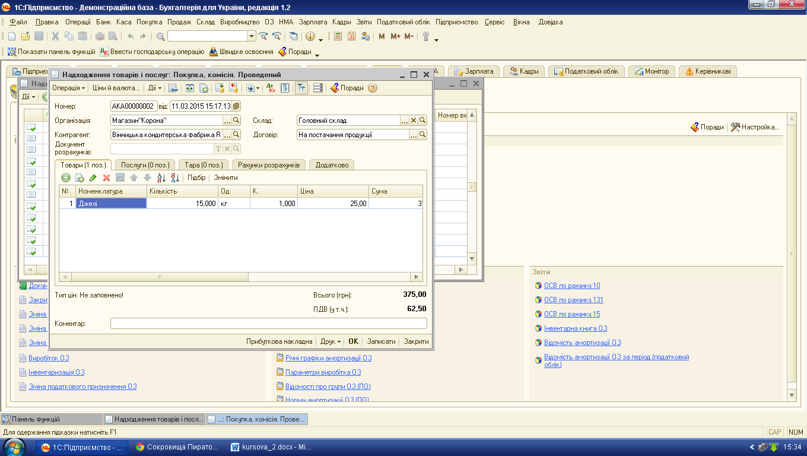Open the ellipsis selector for Договір
This screenshot has height=456, width=807.
tap(414, 135)
